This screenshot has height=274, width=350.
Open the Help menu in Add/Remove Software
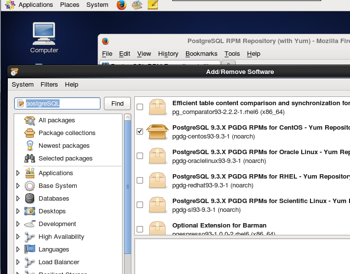pyautogui.click(x=72, y=85)
